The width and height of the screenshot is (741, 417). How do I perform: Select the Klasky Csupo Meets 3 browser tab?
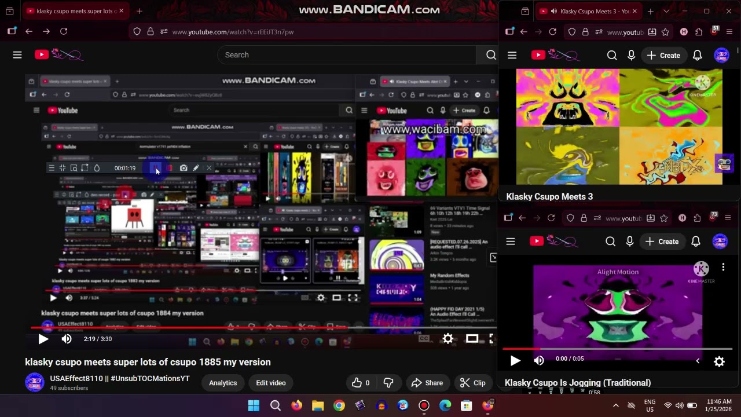pos(588,11)
